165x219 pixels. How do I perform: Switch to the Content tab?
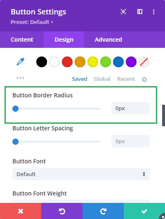22,40
